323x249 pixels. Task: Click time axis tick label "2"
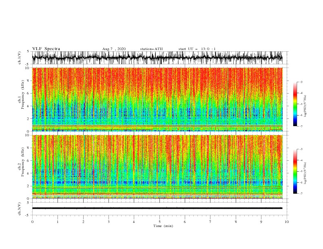(83, 222)
